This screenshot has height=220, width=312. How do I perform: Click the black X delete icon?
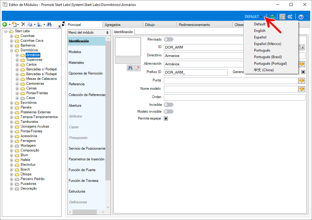(23, 24)
